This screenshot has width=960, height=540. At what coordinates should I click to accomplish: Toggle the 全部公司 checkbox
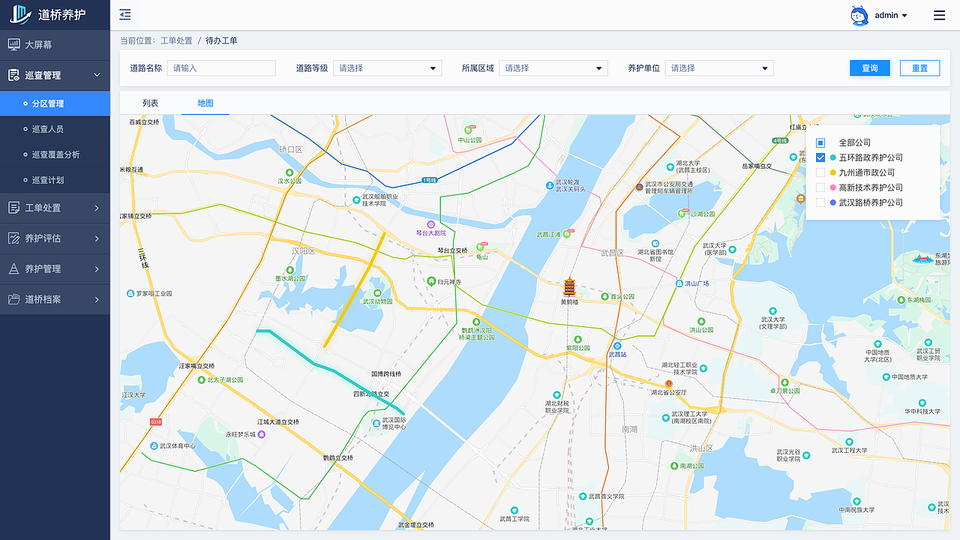pyautogui.click(x=820, y=142)
